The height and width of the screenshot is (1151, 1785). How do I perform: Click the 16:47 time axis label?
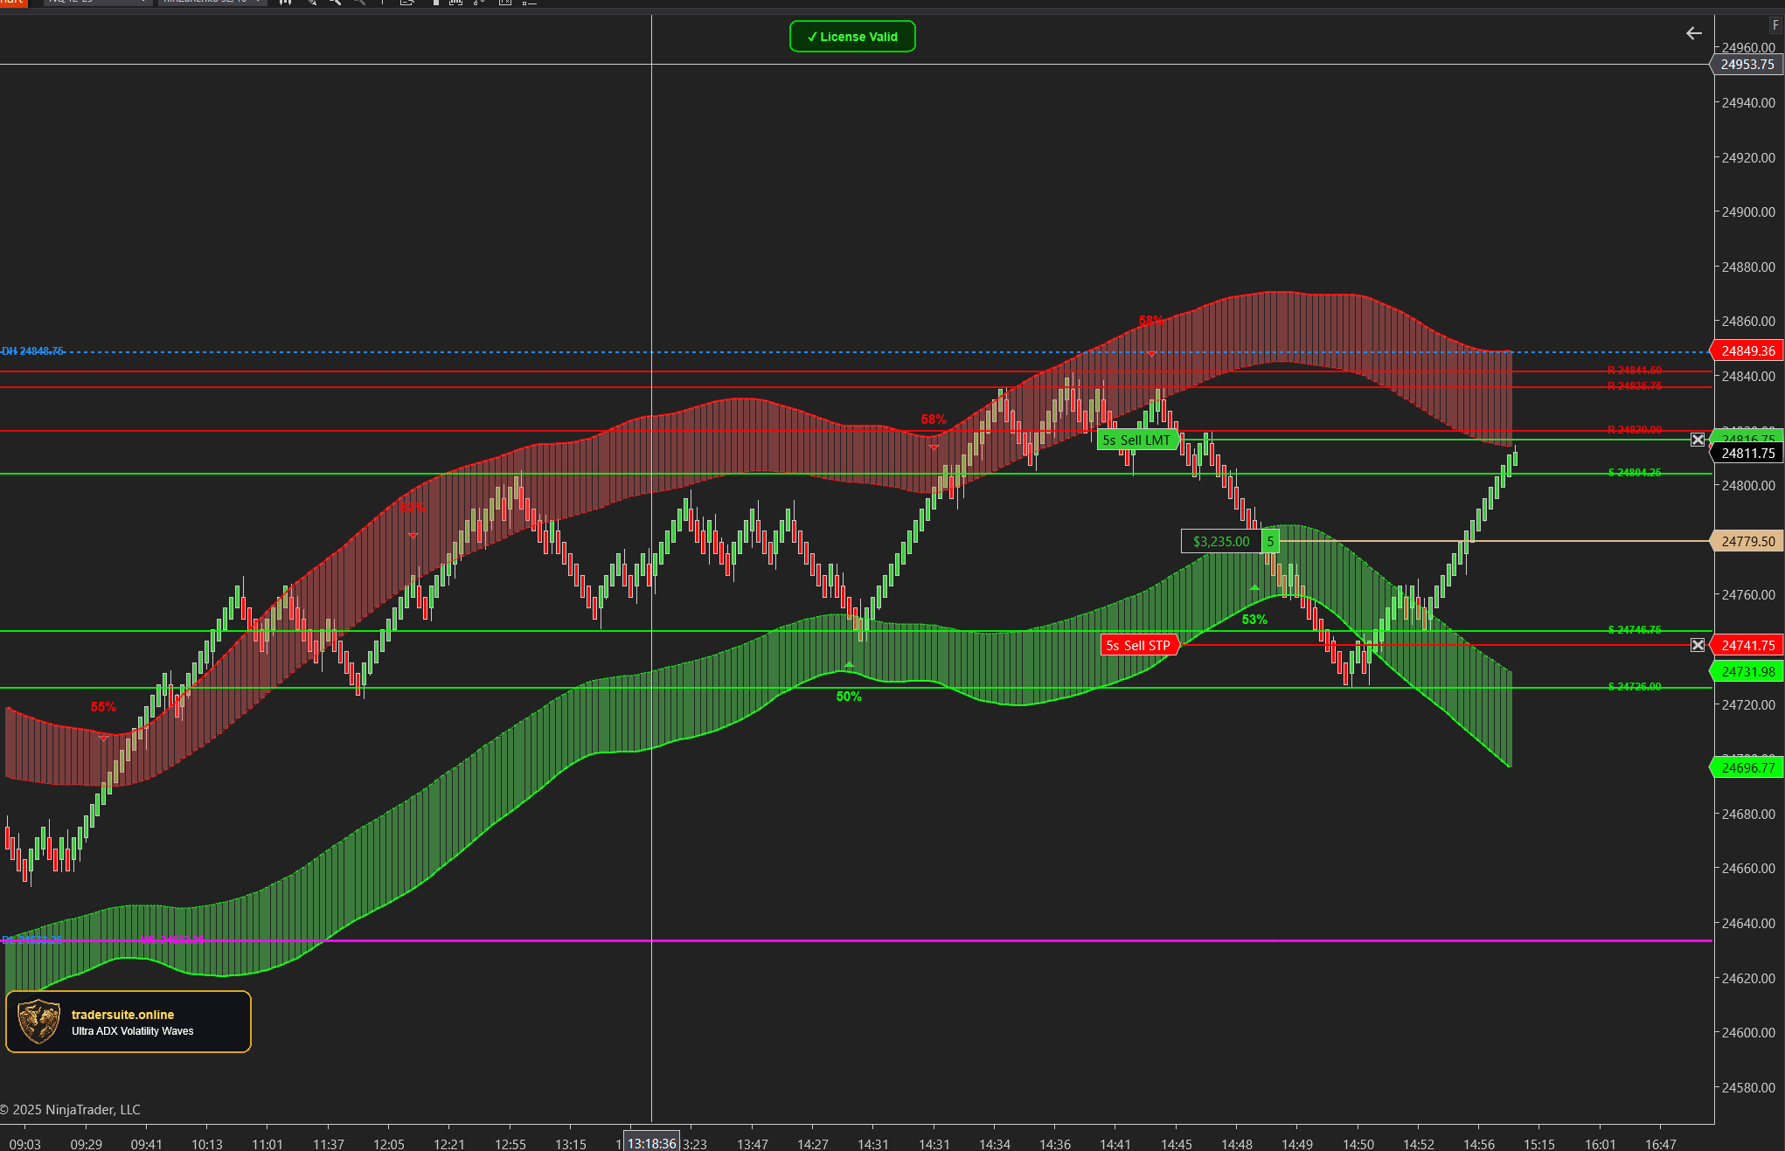point(1661,1144)
